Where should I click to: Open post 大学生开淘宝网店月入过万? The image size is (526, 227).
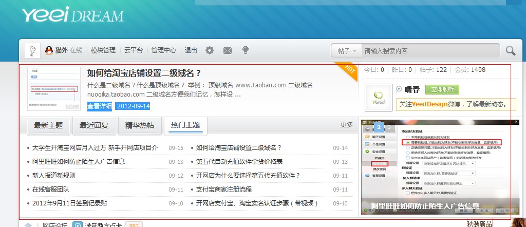coord(95,148)
